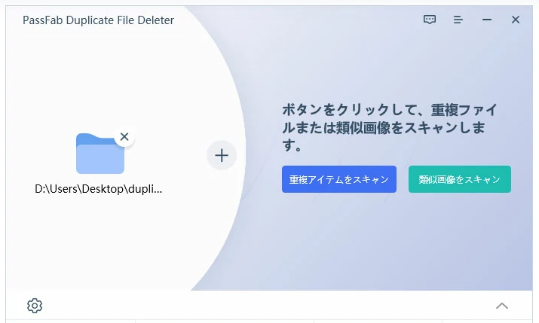539x323 pixels.
Task: Click the 類似画像をスキャン button
Action: (460, 179)
